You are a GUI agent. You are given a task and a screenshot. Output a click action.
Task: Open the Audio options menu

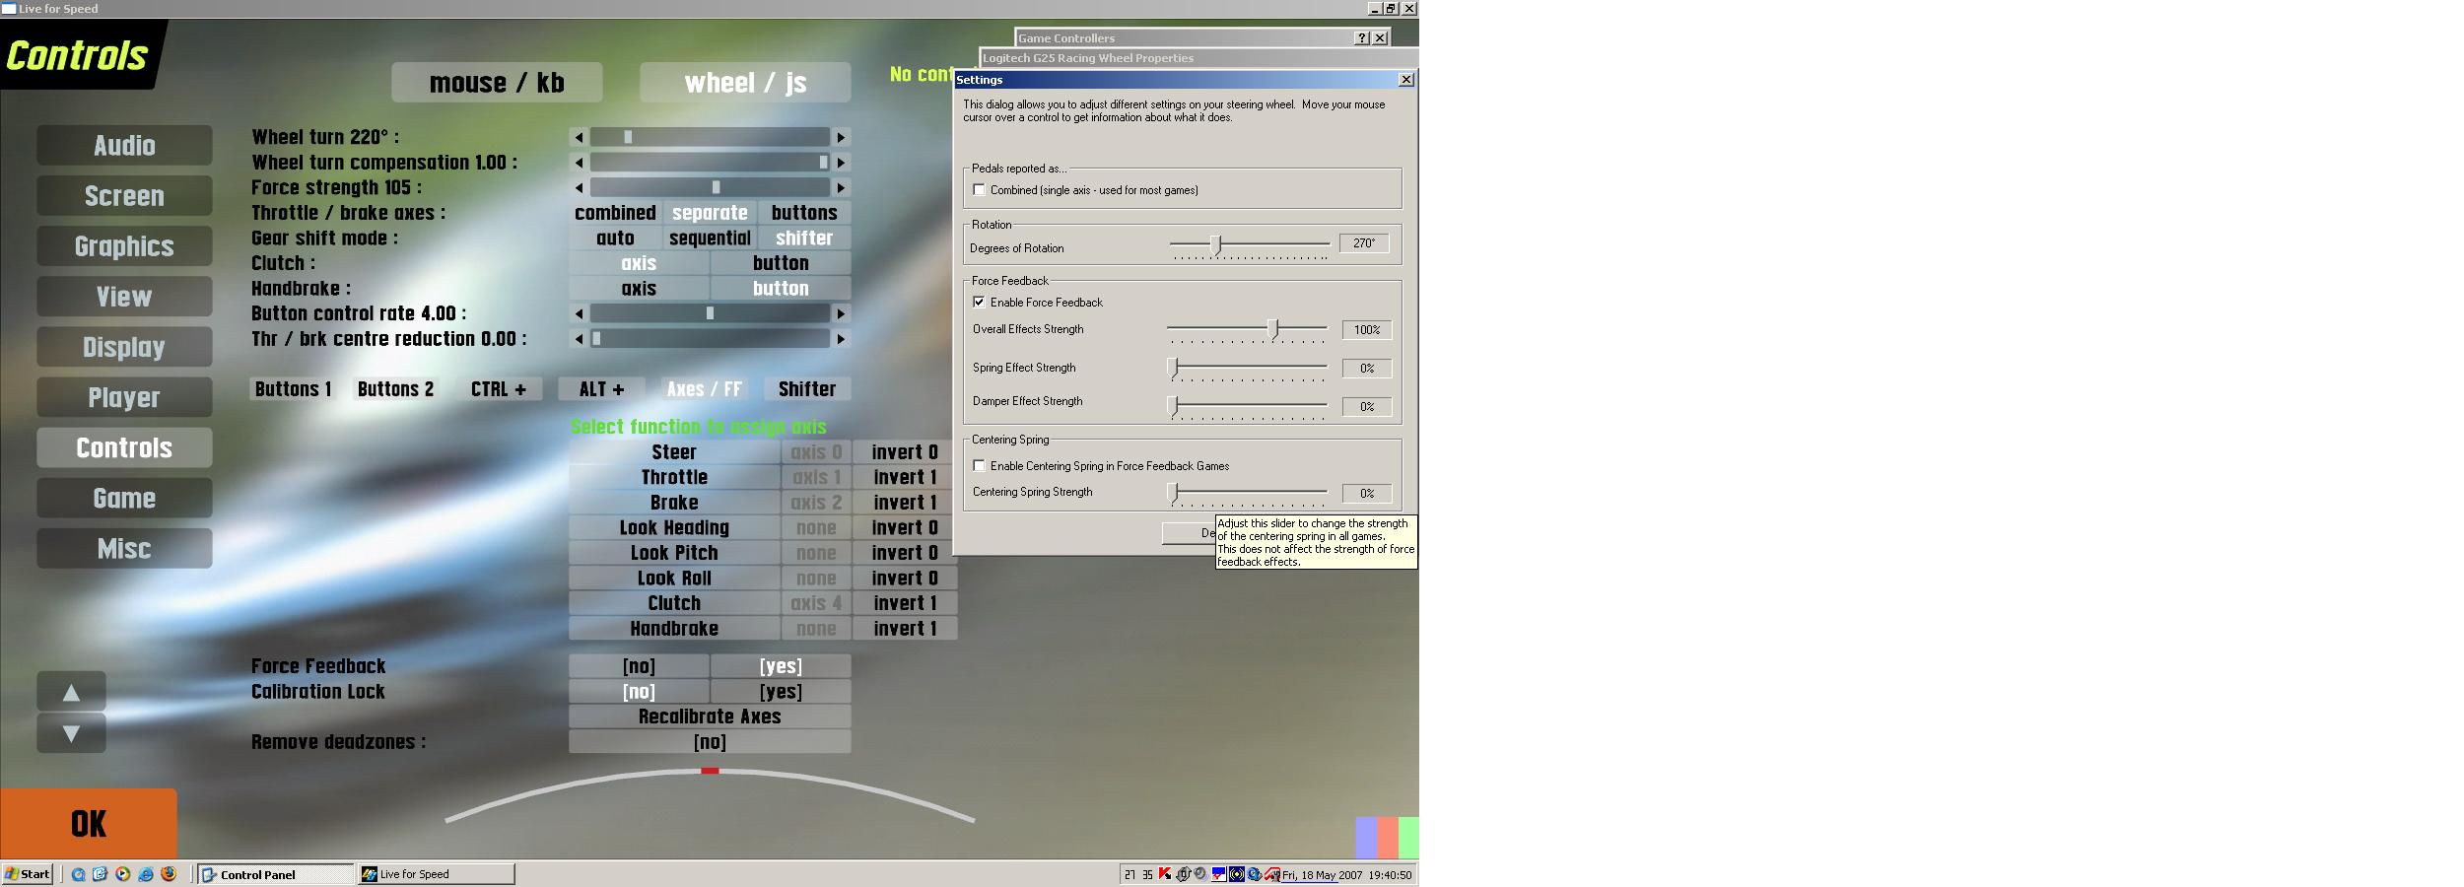click(x=124, y=146)
